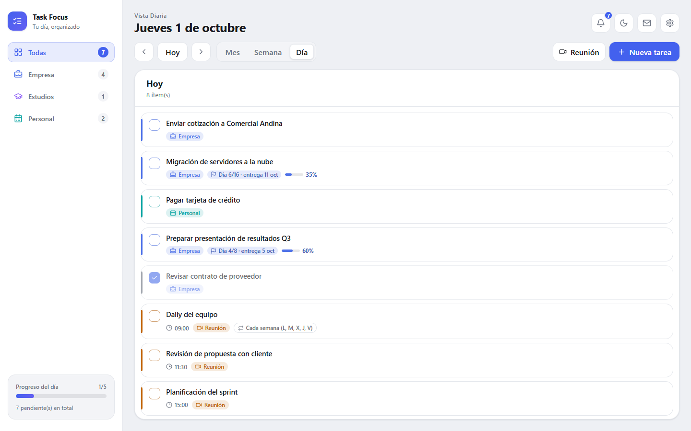691x431 pixels.
Task: Click the Reunión button in the header
Action: [x=579, y=52]
